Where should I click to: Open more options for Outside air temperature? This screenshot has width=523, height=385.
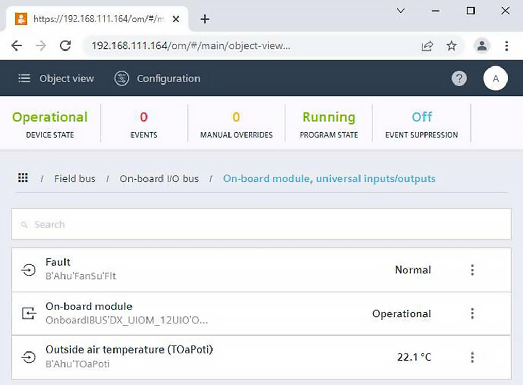coord(472,357)
